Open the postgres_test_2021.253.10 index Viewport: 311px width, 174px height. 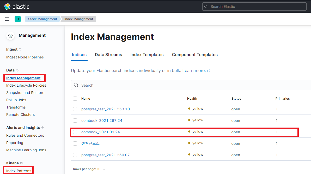[106, 109]
